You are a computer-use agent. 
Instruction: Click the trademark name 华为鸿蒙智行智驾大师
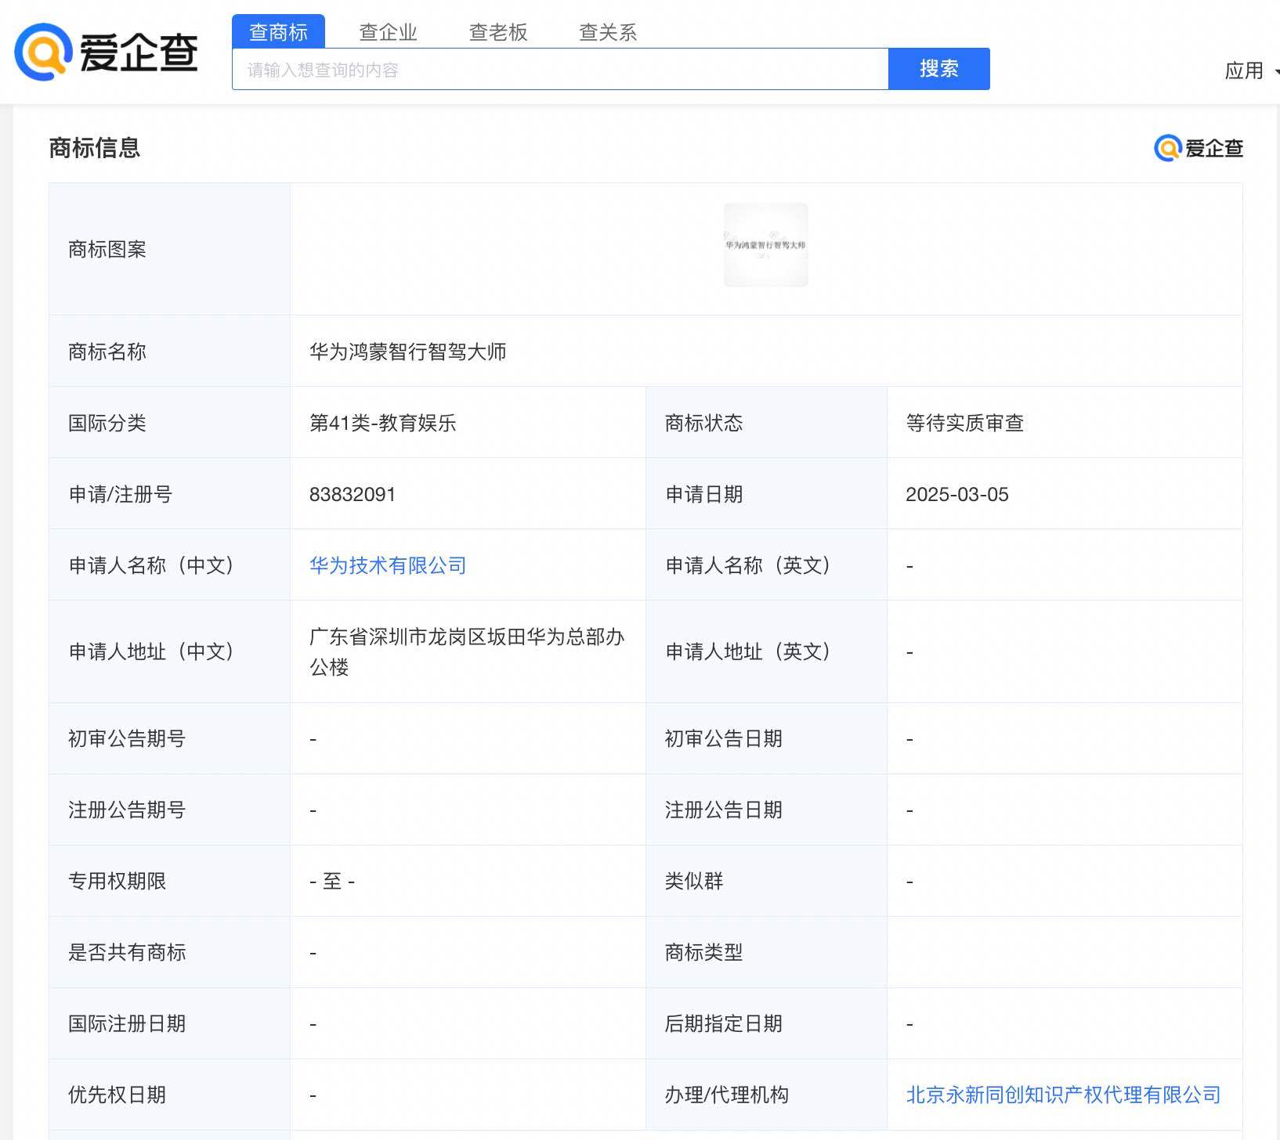click(407, 352)
